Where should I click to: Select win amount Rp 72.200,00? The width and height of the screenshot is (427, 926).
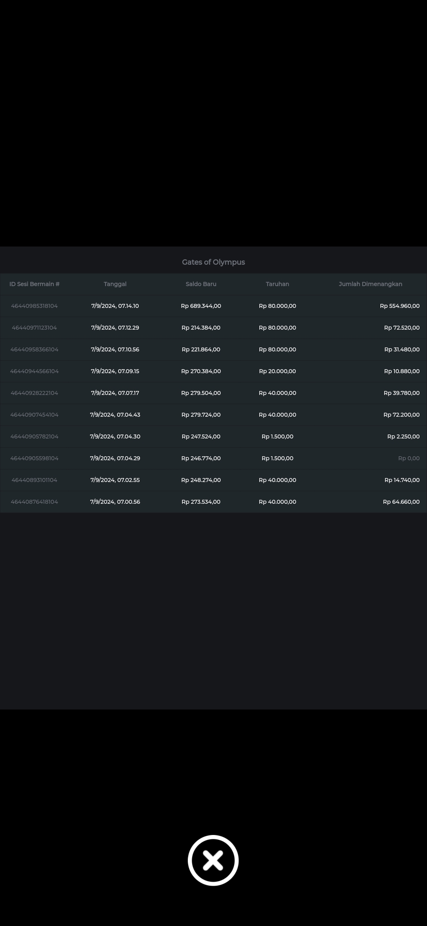[x=402, y=415]
